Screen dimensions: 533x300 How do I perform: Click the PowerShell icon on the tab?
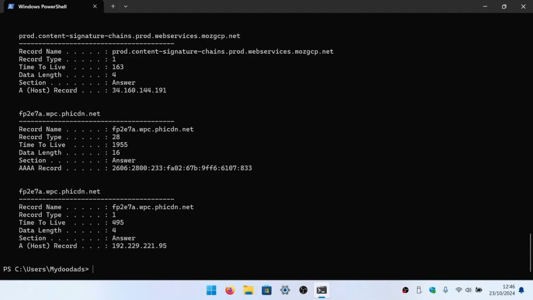click(11, 6)
